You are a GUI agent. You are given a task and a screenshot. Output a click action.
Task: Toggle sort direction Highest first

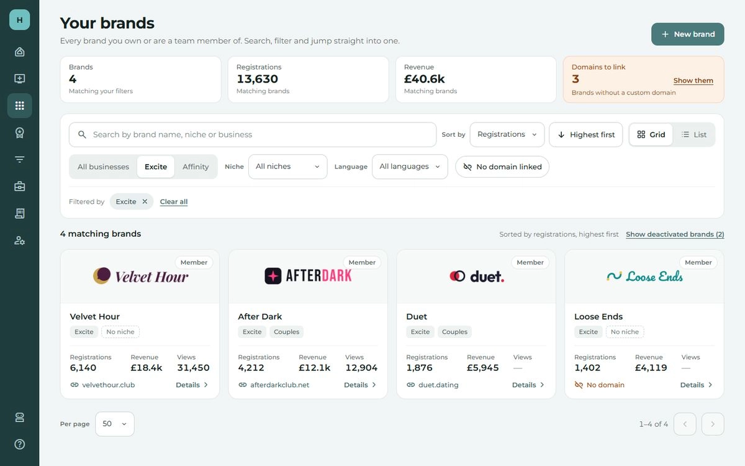pos(585,135)
